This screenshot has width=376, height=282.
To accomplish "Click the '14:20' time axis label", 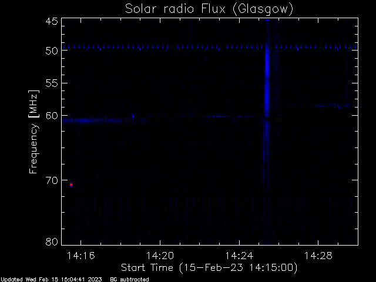I will [x=160, y=256].
